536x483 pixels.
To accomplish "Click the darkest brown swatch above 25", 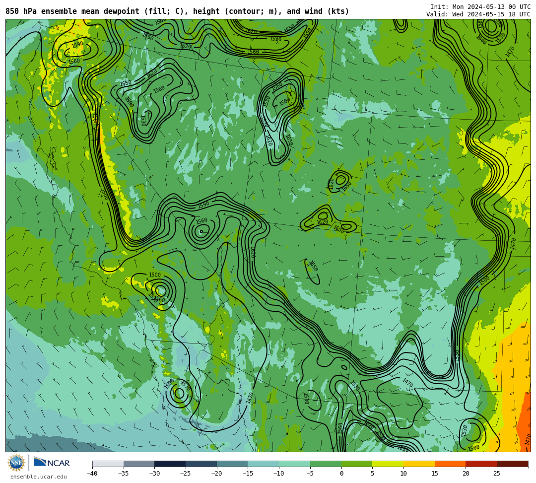I will pyautogui.click(x=512, y=464).
